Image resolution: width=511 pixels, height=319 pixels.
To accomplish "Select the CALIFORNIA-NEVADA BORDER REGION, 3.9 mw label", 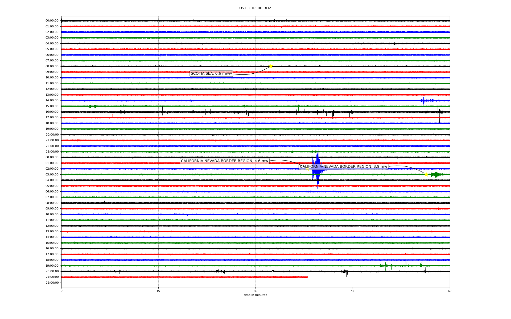I will (344, 167).
